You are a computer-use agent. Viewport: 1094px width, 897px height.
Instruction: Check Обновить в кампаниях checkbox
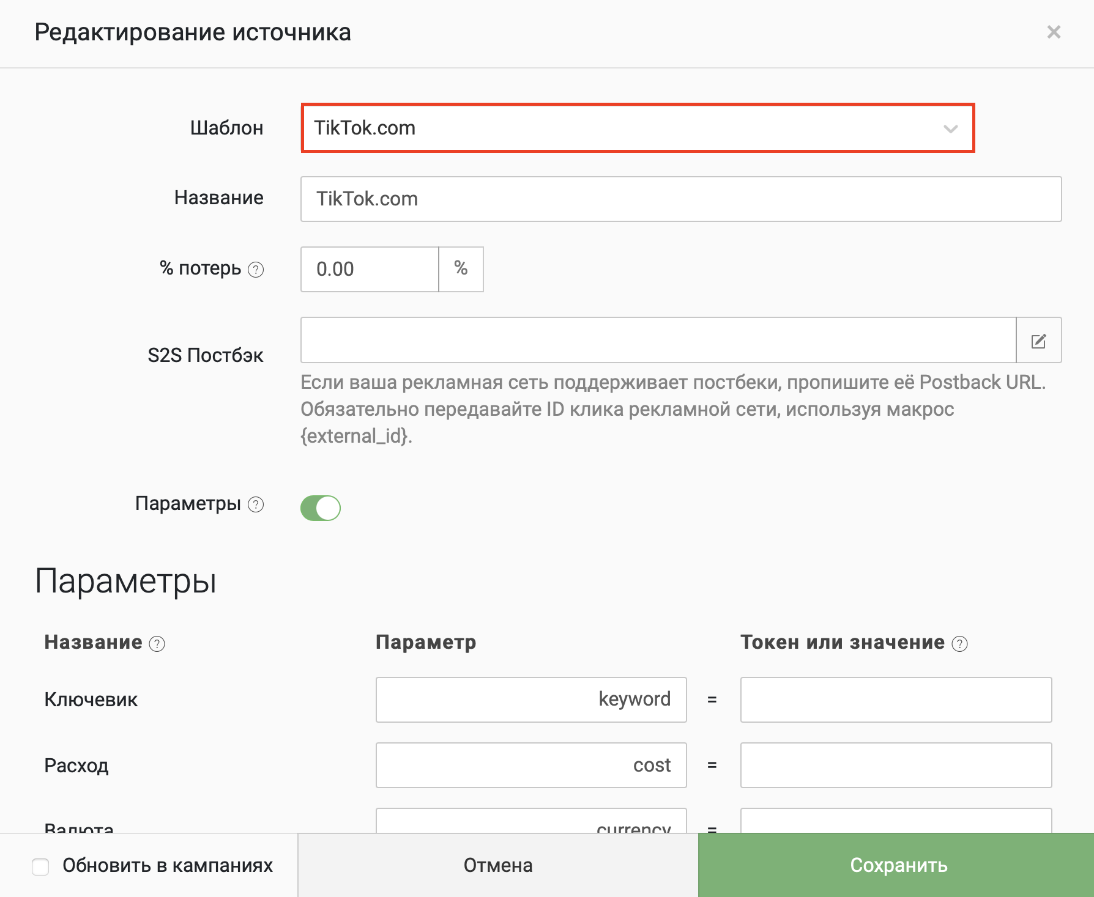[x=40, y=866]
